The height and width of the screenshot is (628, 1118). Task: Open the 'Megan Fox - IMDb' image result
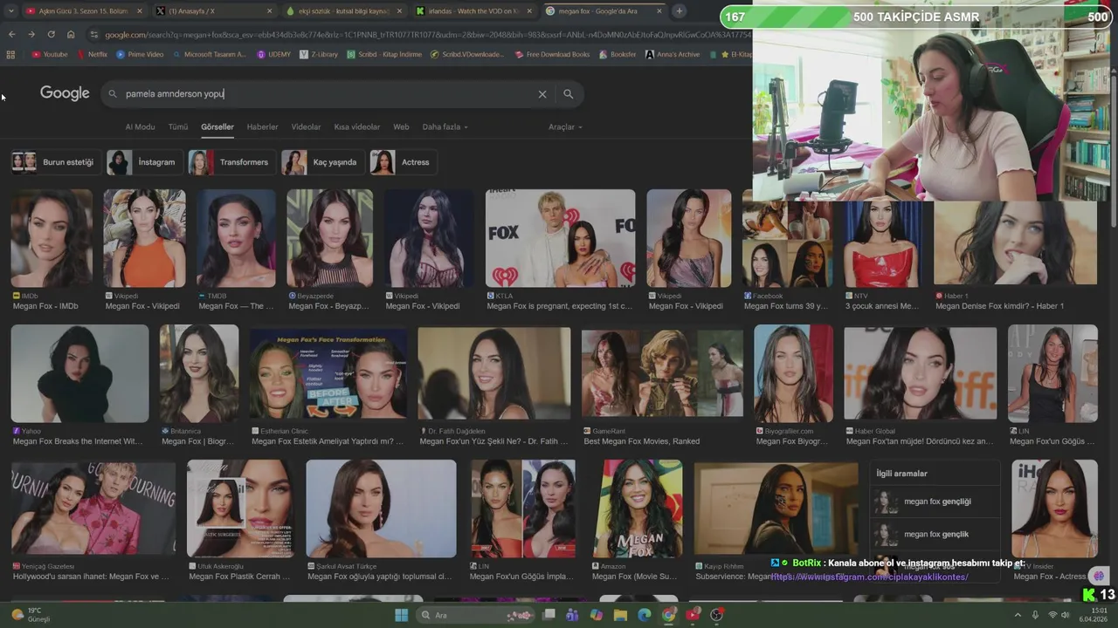52,239
